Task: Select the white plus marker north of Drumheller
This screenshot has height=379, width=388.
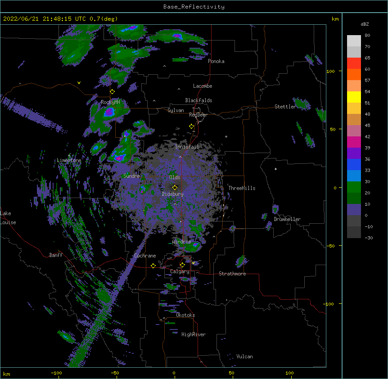Action: [x=275, y=169]
